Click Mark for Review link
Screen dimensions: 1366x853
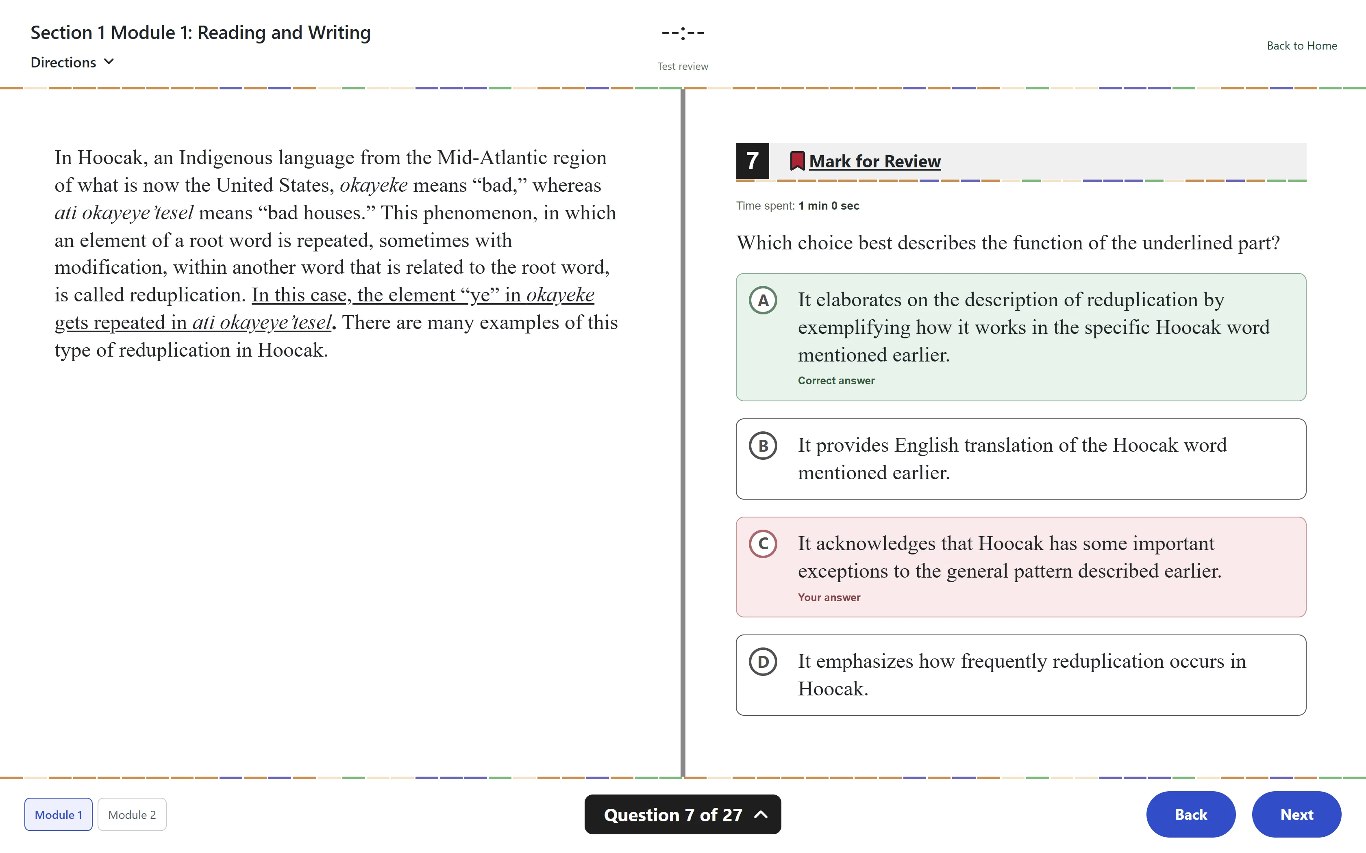pos(874,161)
